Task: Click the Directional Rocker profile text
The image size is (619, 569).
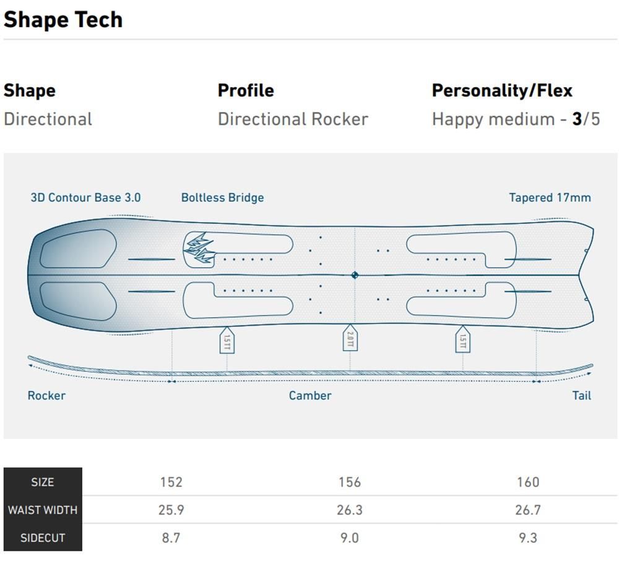Action: [293, 119]
